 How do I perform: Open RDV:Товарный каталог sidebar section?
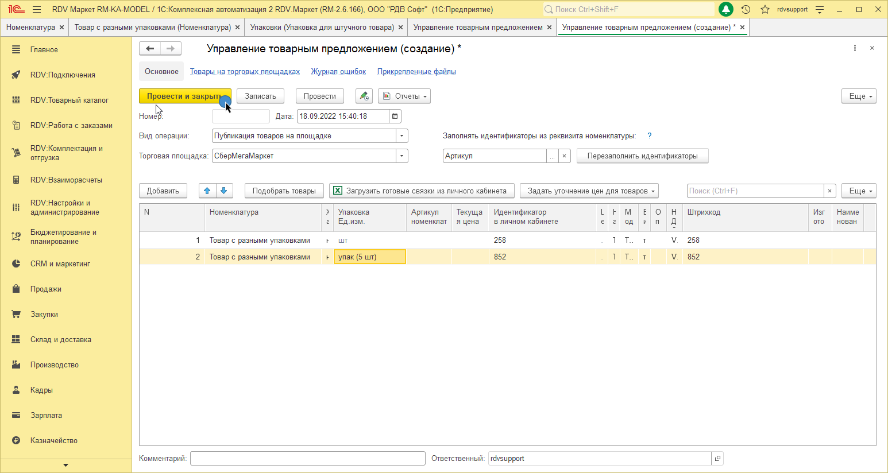point(70,100)
